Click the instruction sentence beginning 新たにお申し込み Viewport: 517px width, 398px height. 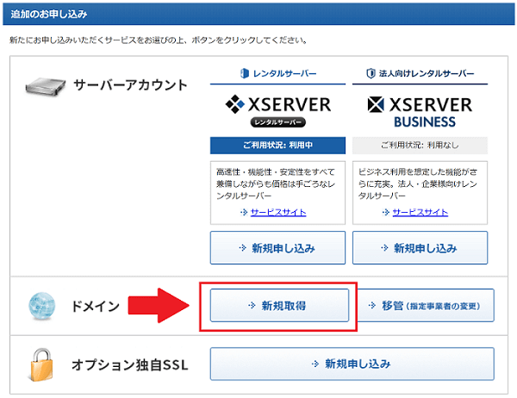click(x=159, y=40)
